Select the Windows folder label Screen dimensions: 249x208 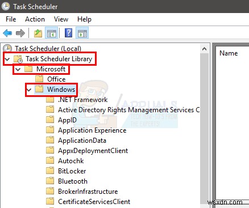click(61, 89)
